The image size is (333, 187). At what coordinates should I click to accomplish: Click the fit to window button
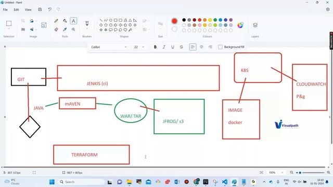coord(261,172)
